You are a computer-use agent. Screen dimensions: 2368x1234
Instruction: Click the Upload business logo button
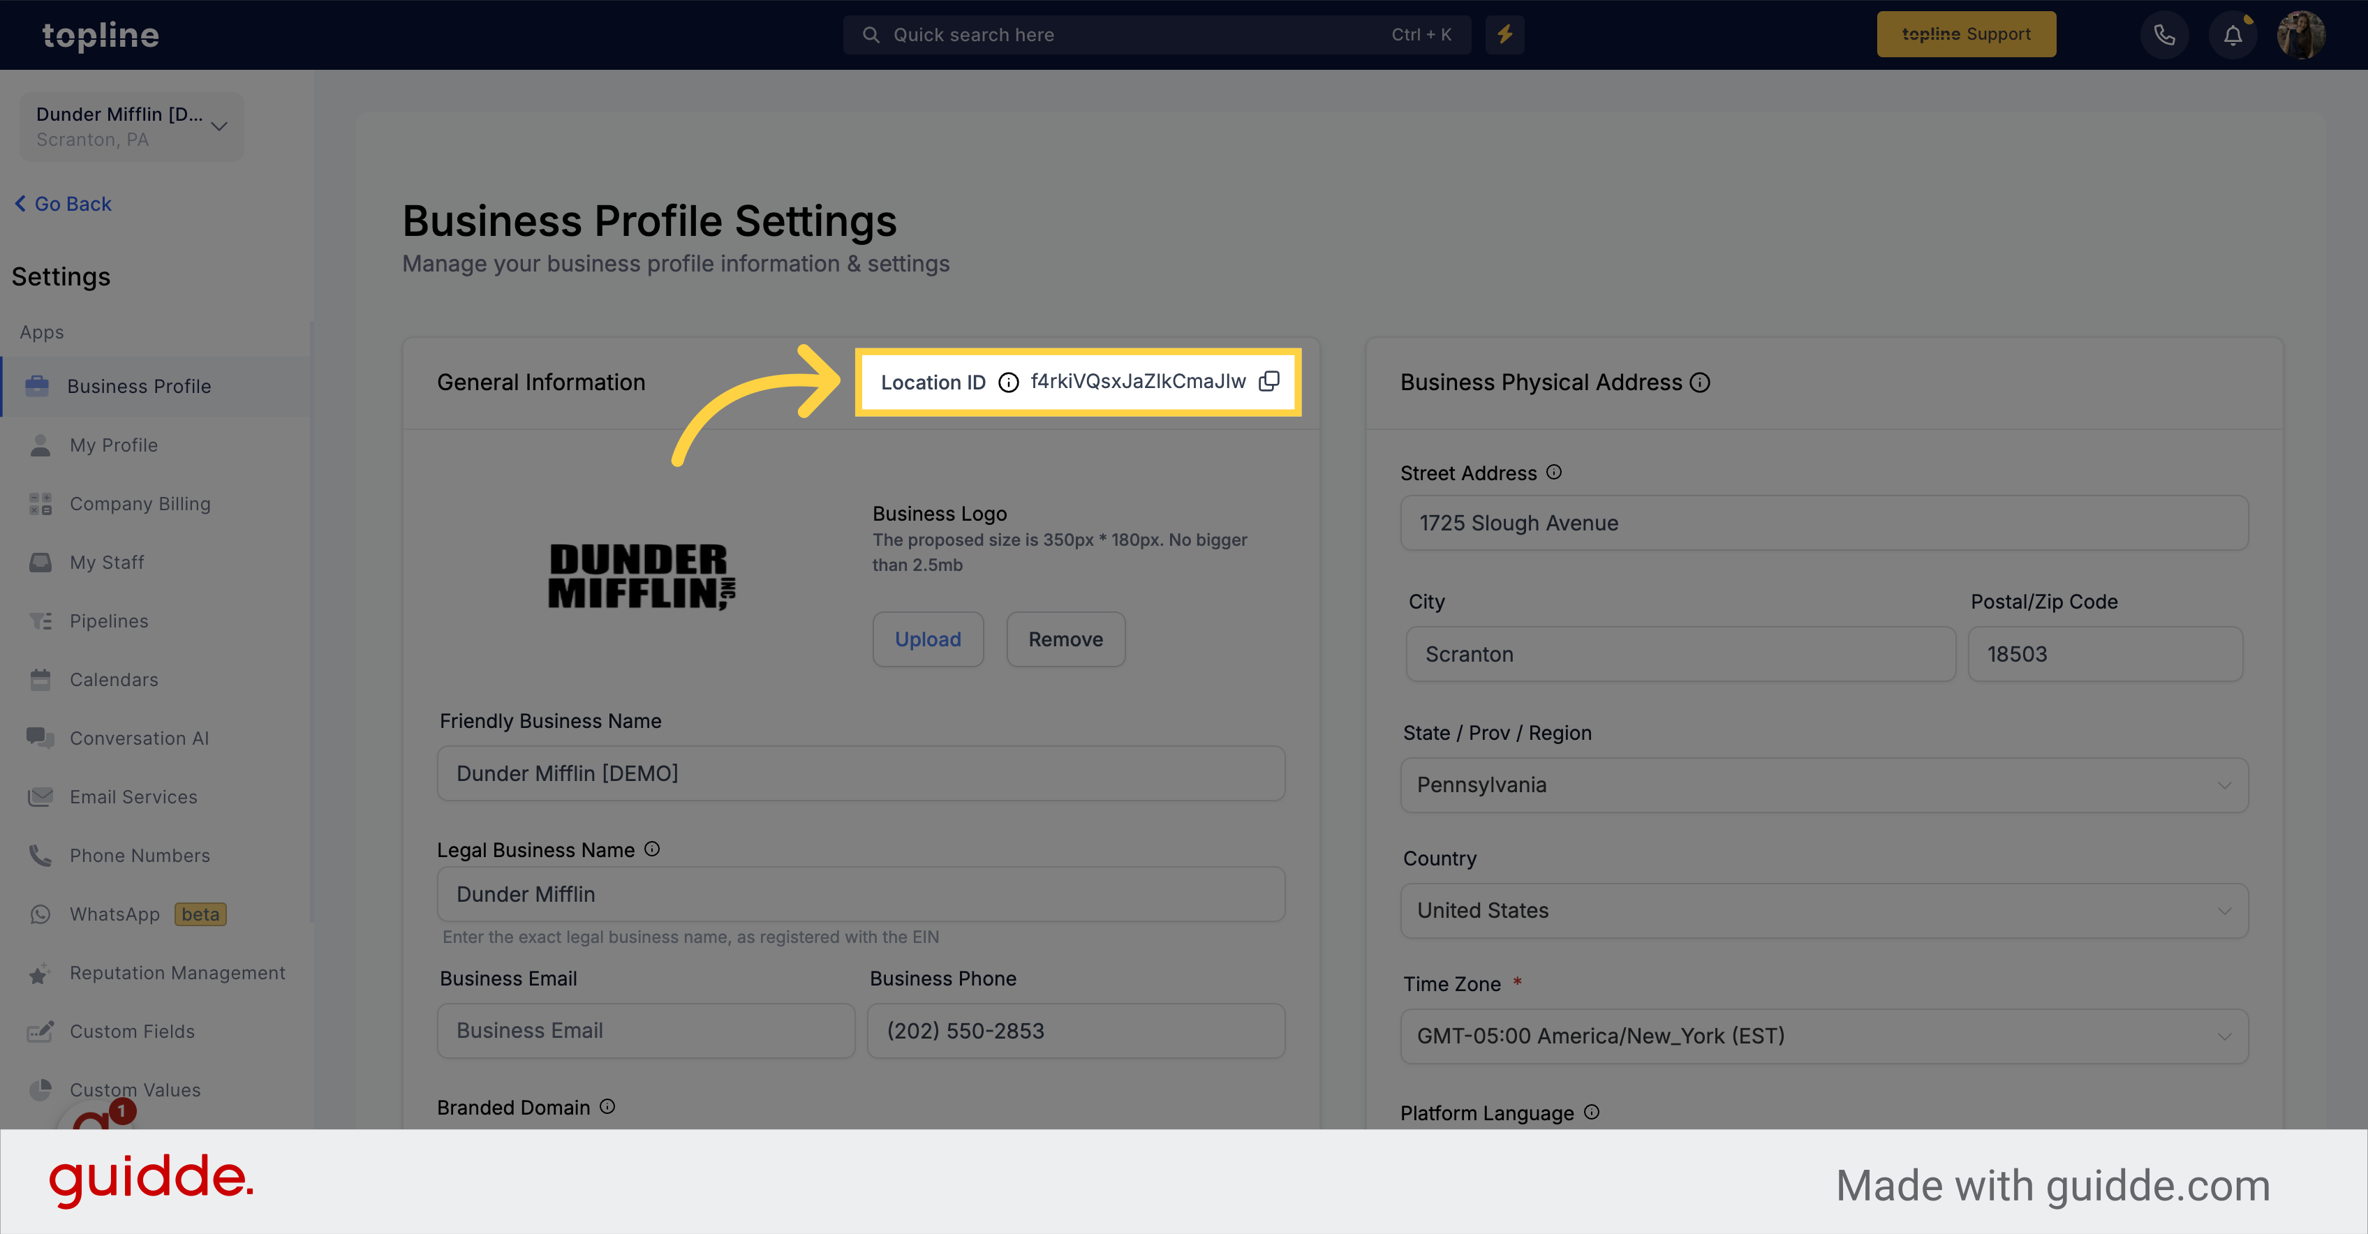(927, 639)
